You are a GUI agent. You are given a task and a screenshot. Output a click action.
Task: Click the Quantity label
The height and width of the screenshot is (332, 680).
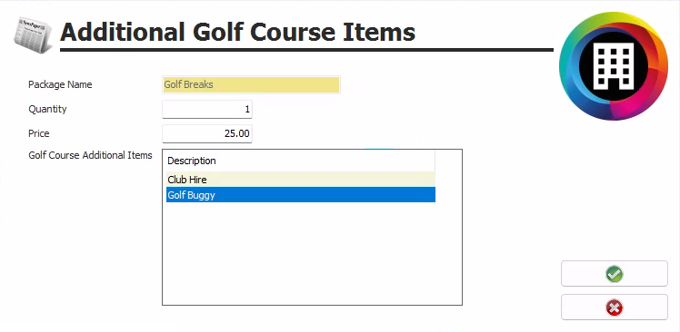(x=47, y=109)
